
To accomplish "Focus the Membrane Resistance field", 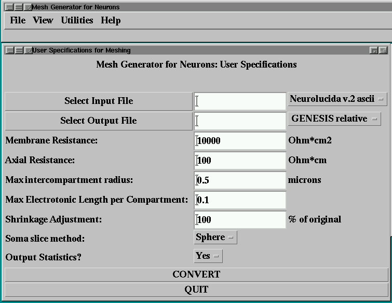I will point(240,140).
